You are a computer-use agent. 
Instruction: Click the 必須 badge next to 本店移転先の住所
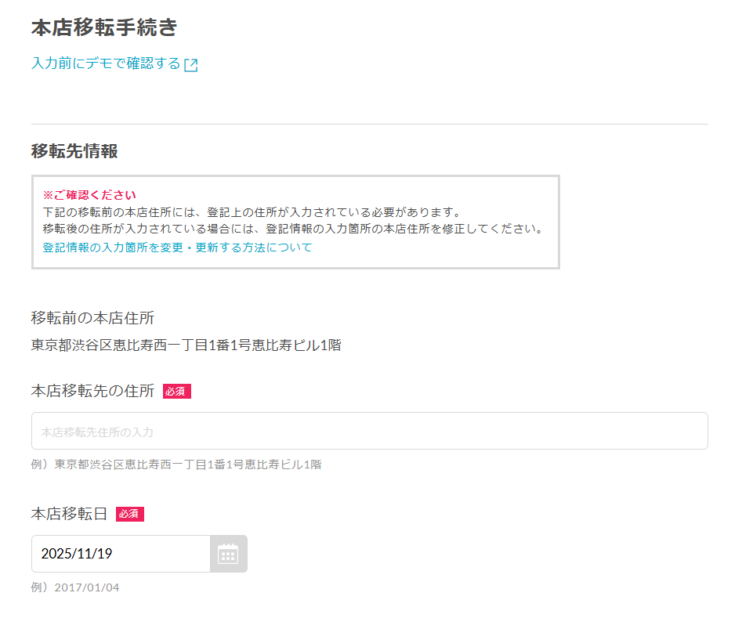pos(177,392)
